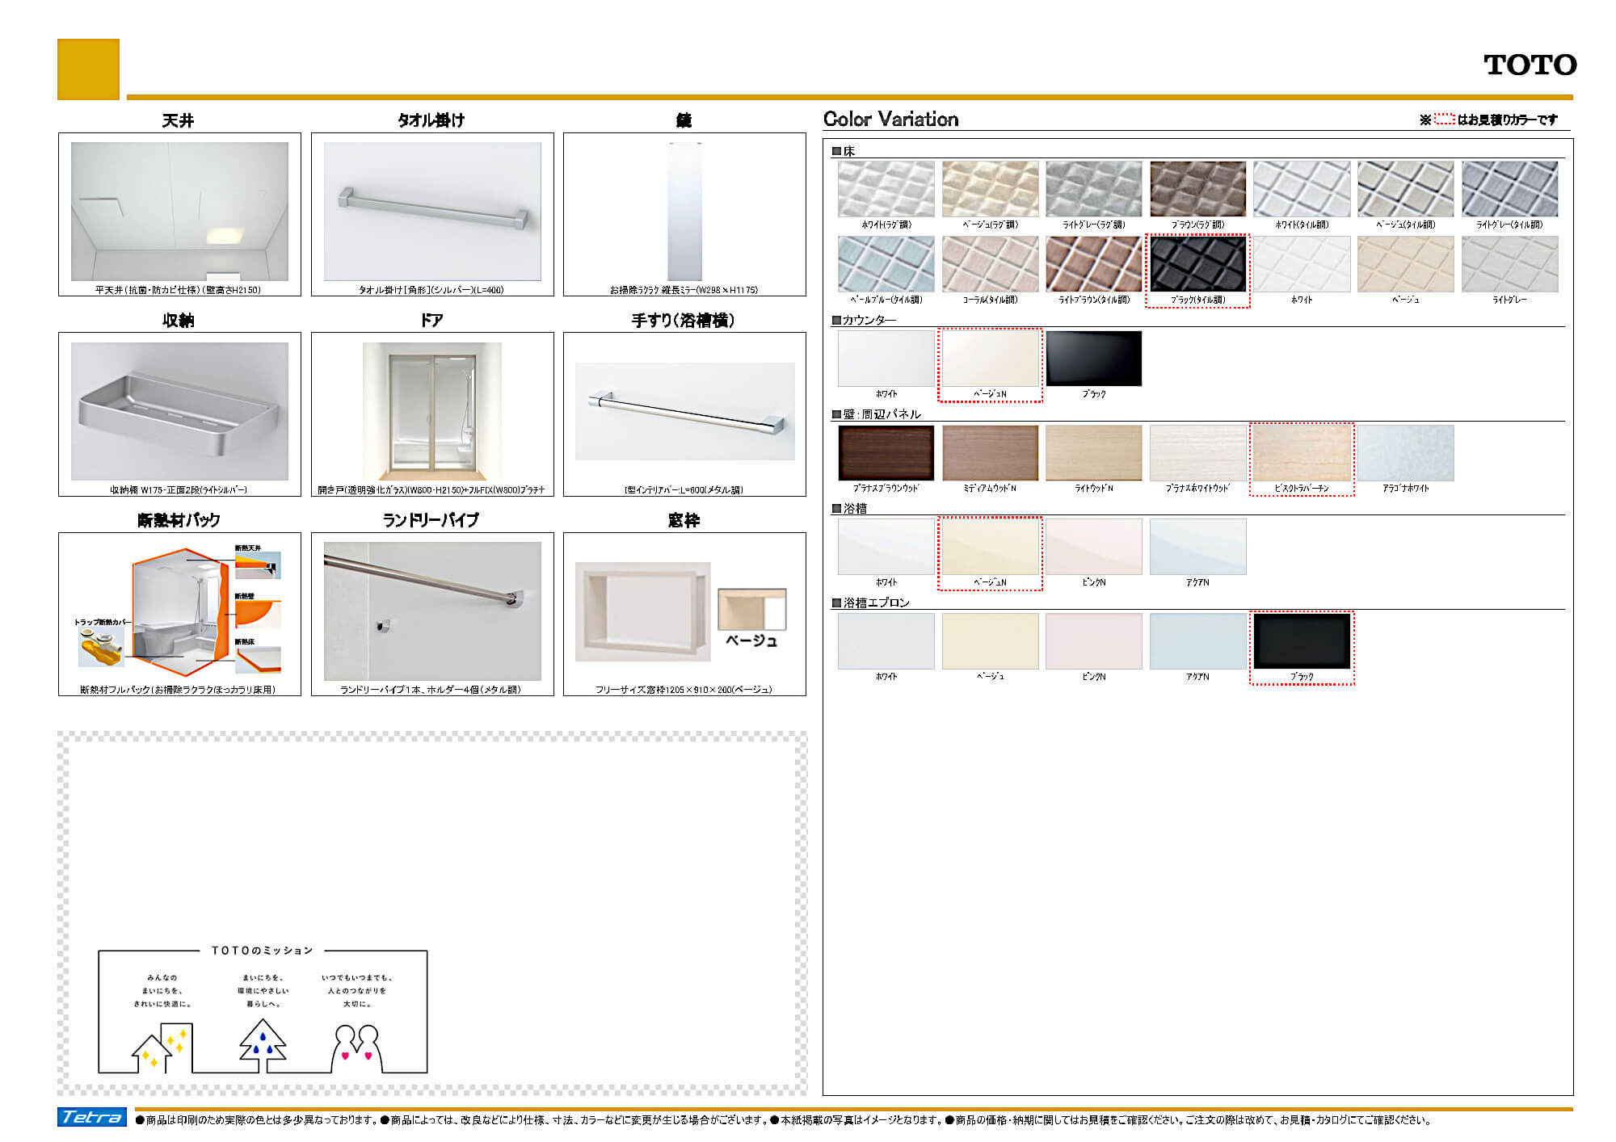Select floor swatch コーラル(タイル調)
This screenshot has height=1142, width=1616.
pyautogui.click(x=991, y=264)
